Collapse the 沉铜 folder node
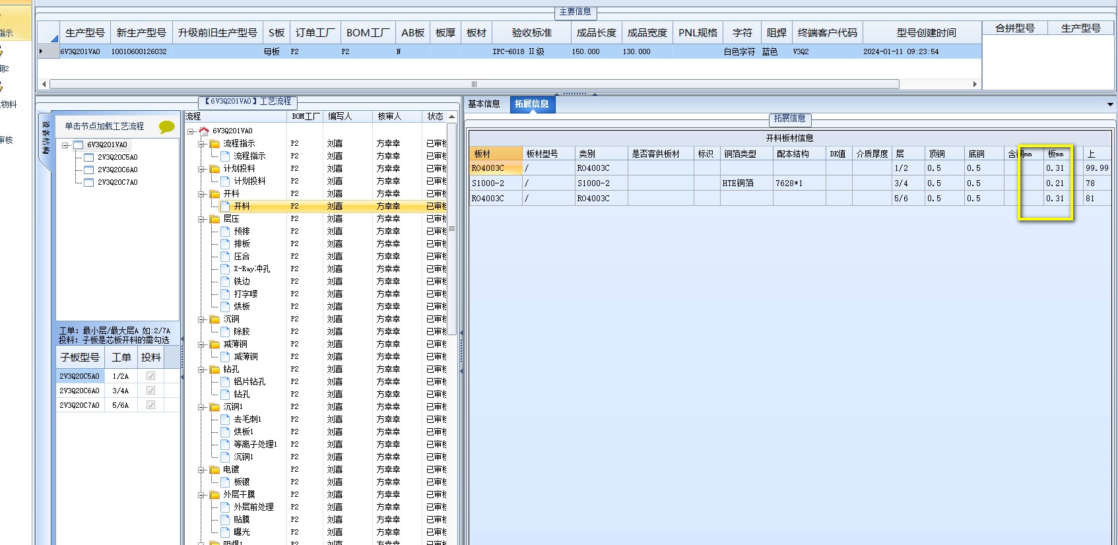 201,319
